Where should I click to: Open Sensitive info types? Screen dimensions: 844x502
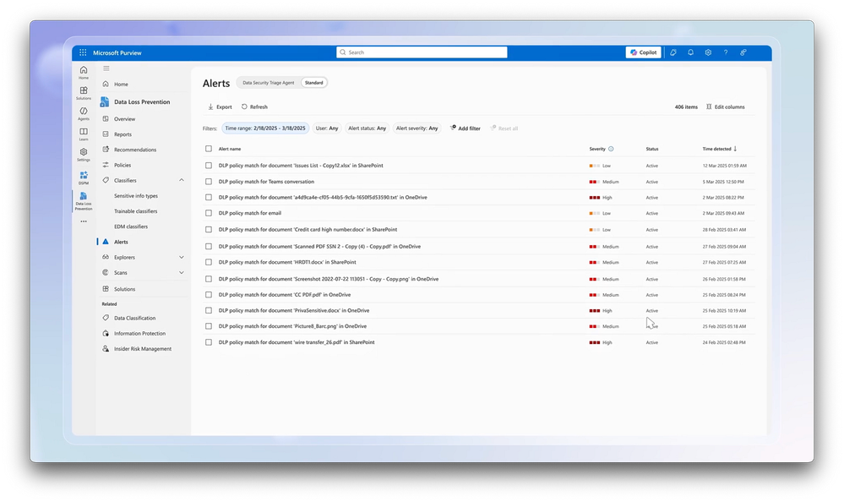[136, 195]
